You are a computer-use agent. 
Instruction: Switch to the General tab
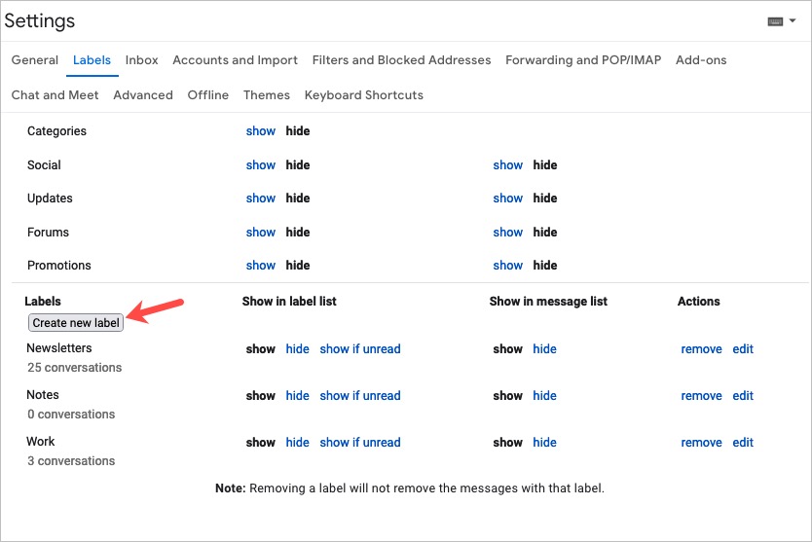tap(35, 60)
